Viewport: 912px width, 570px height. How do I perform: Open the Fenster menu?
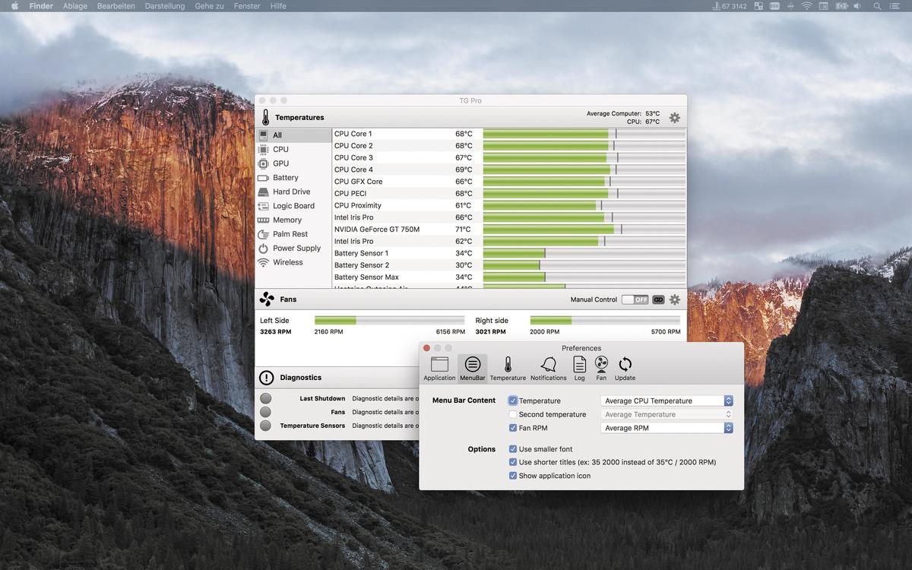click(247, 6)
